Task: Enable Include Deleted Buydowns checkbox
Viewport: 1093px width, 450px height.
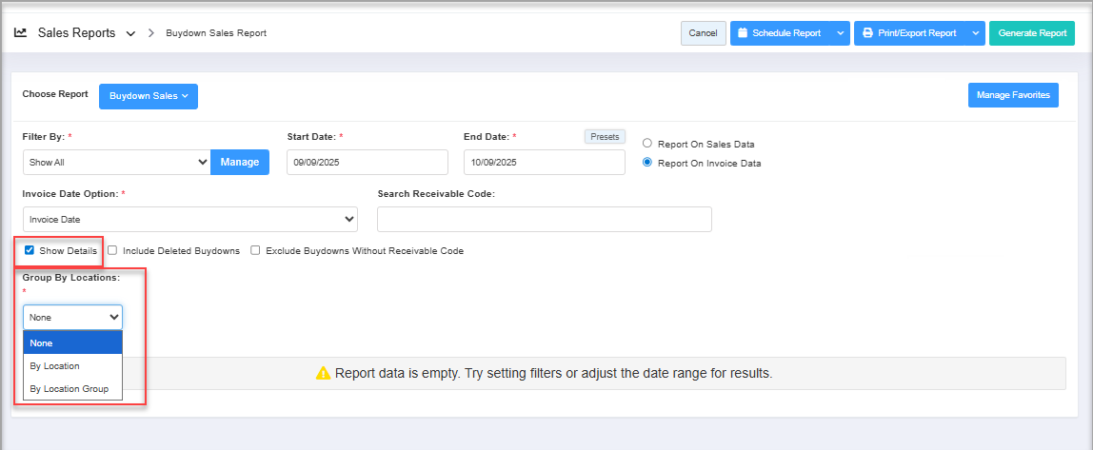Action: 112,251
